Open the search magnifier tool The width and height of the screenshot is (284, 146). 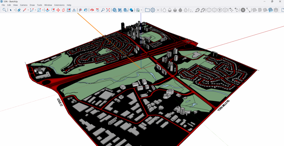4,10
